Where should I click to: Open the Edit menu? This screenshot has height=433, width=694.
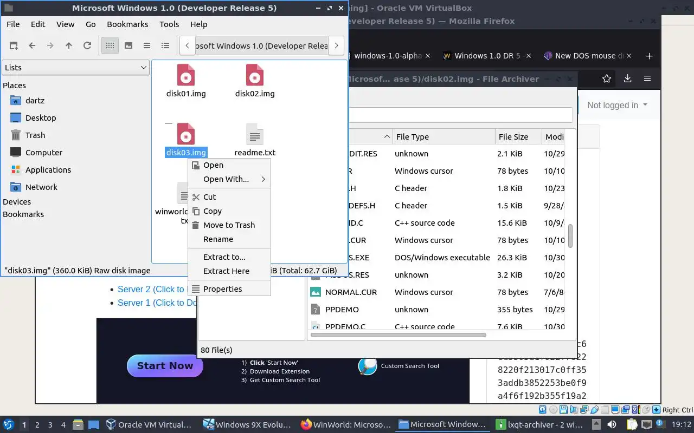pyautogui.click(x=38, y=24)
